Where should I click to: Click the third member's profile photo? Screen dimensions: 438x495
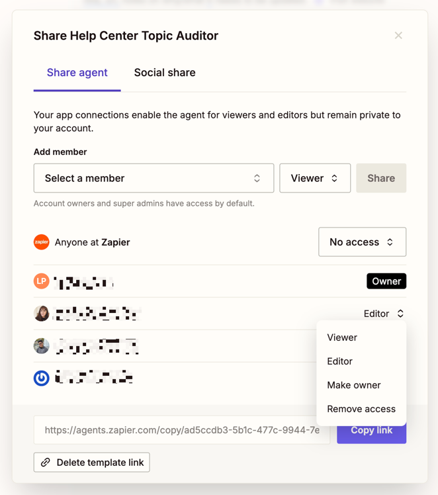42,346
